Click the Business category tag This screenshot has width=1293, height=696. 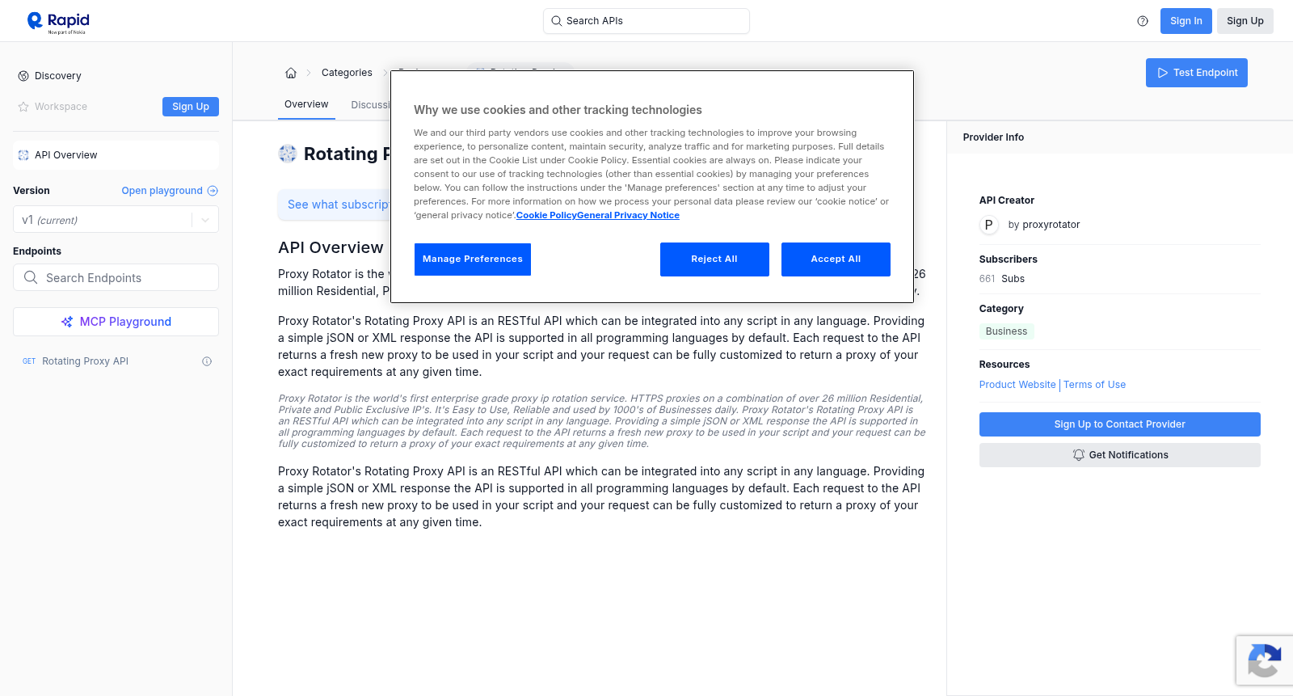click(x=1006, y=331)
